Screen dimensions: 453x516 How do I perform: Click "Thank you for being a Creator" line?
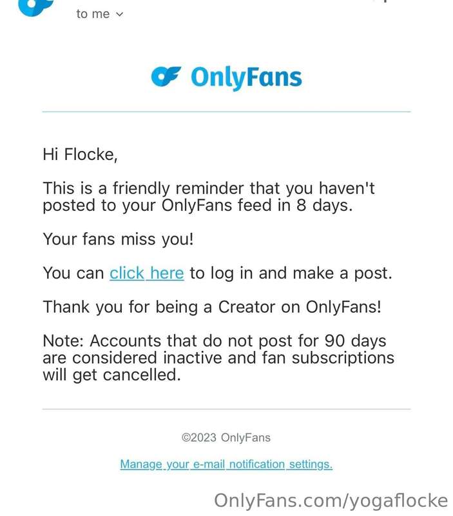[x=212, y=306]
